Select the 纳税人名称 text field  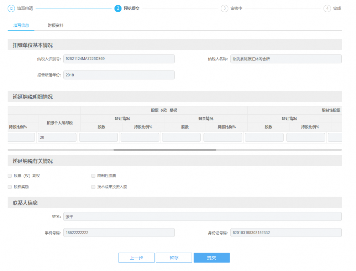pyautogui.click(x=286, y=59)
